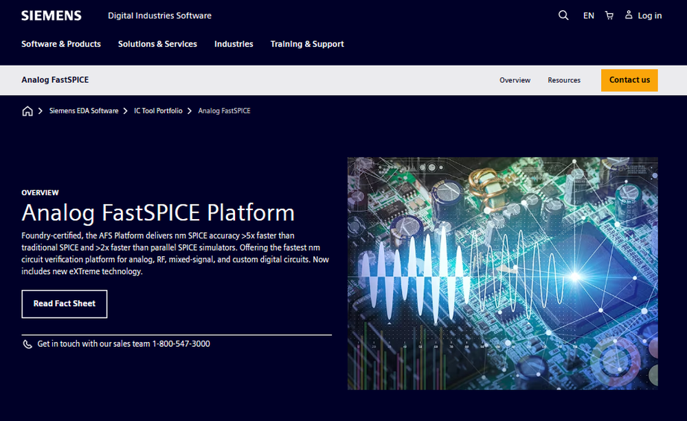Click the user profile icon beside Log in

[x=629, y=15]
